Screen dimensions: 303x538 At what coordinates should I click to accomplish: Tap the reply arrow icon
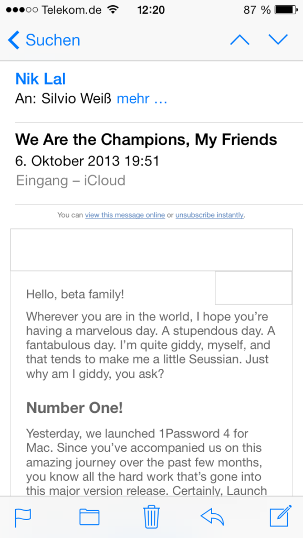213,517
